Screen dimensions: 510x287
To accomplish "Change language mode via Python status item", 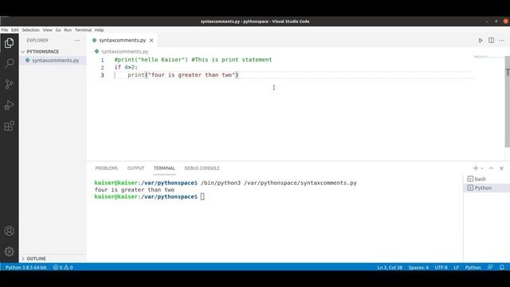I will tap(473, 267).
